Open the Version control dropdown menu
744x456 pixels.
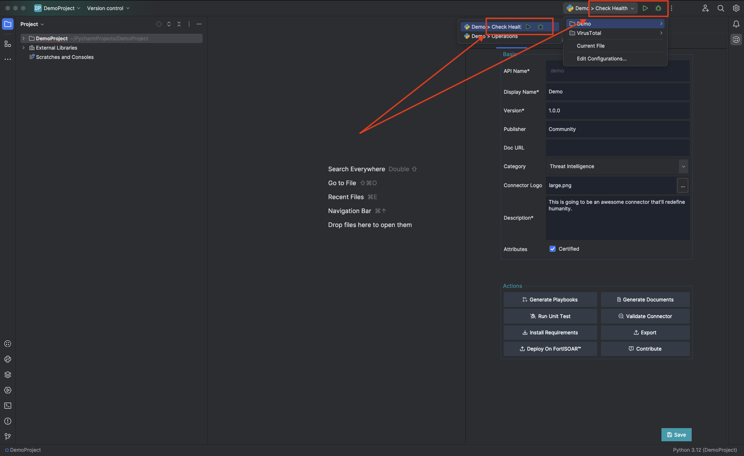[x=108, y=8]
